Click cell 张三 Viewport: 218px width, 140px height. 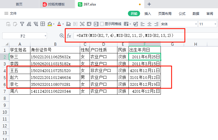point(20,57)
